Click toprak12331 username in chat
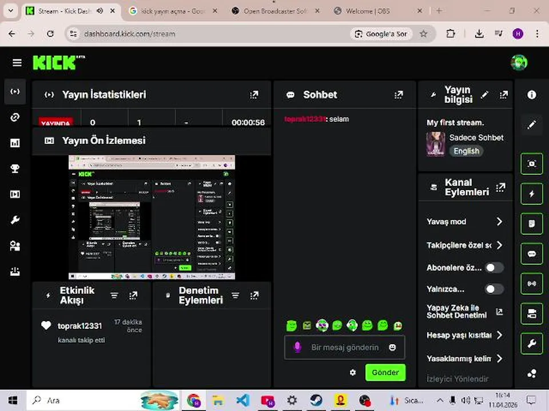Viewport: 549px width, 411px height. 305,119
